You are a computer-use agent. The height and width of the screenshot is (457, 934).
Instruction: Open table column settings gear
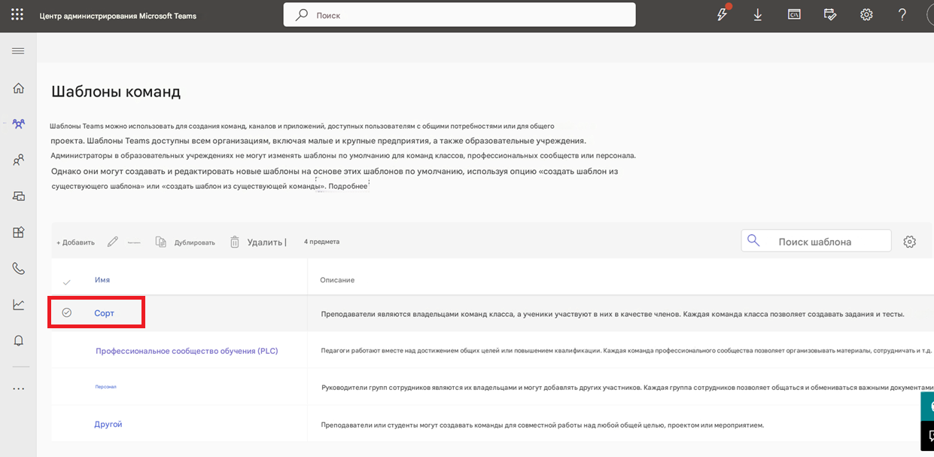909,242
